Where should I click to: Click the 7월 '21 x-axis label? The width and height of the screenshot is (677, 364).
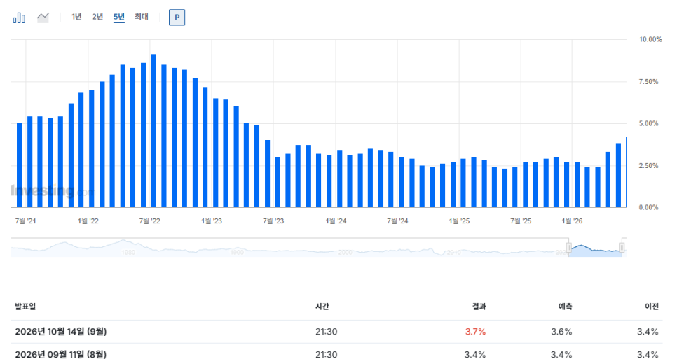pyautogui.click(x=25, y=220)
